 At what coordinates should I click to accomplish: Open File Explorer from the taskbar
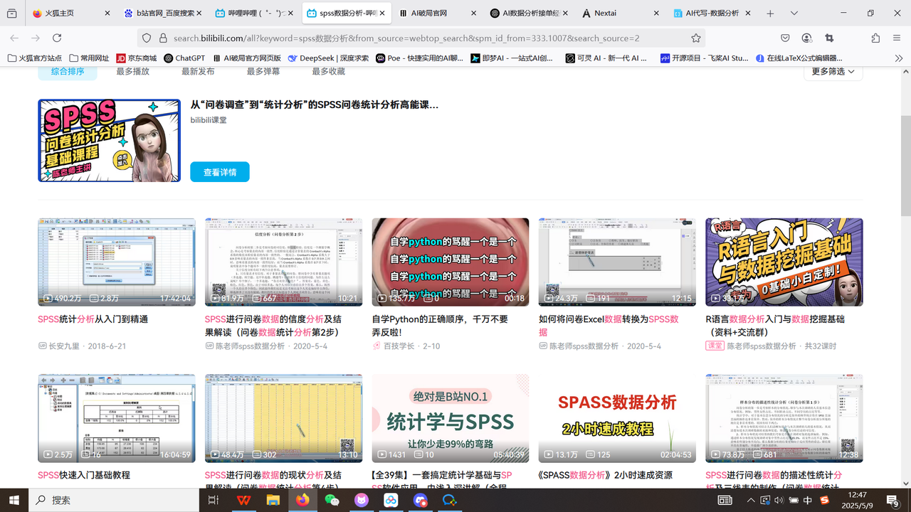273,500
